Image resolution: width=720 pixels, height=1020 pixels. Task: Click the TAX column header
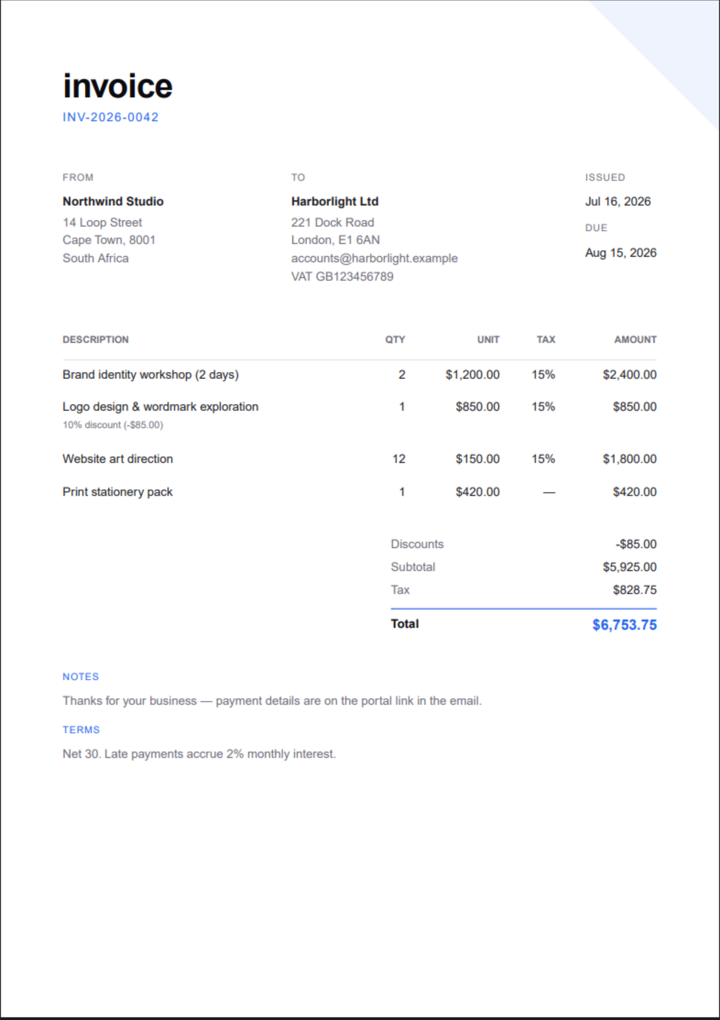(x=546, y=340)
